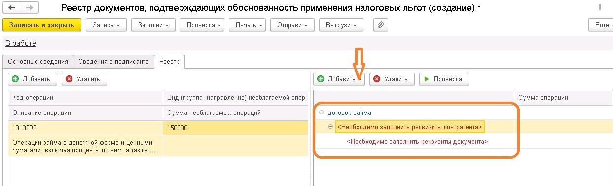Click Удалить in the right documents panel
This screenshot has width=613, height=186.
392,79
